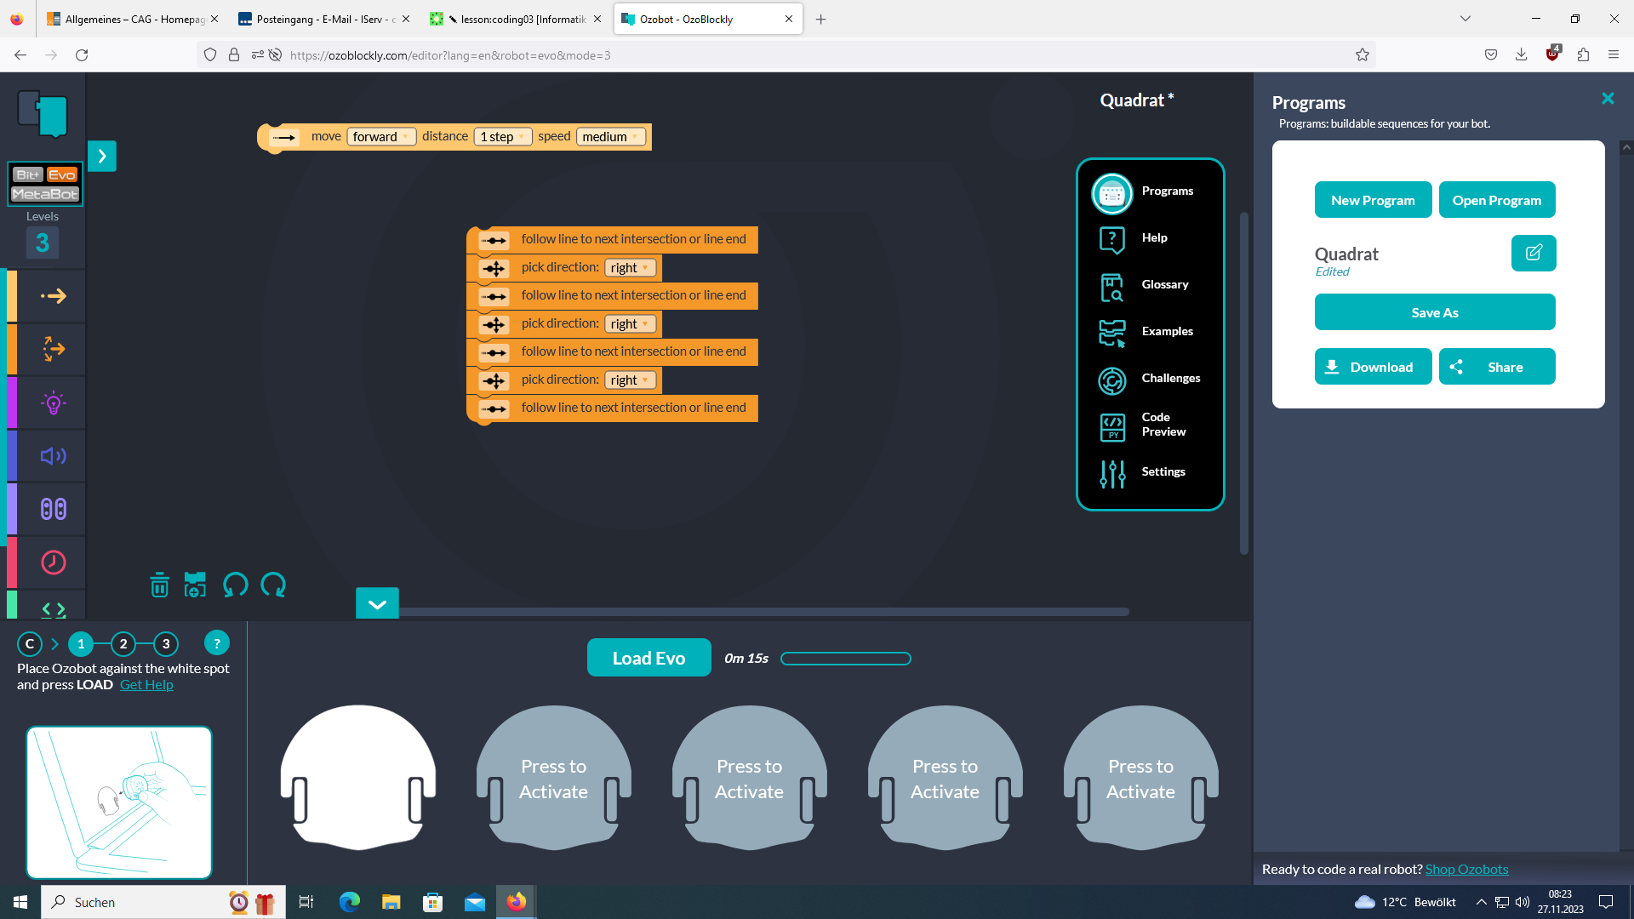Open the Timing clock blocks category
This screenshot has width=1634, height=919.
pos(53,562)
